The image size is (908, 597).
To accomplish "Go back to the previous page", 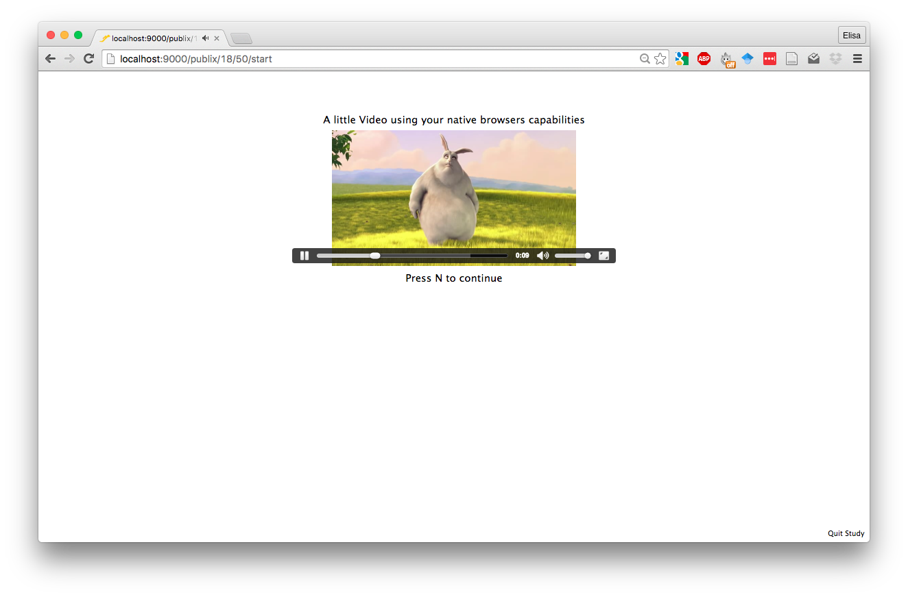I will (x=50, y=59).
